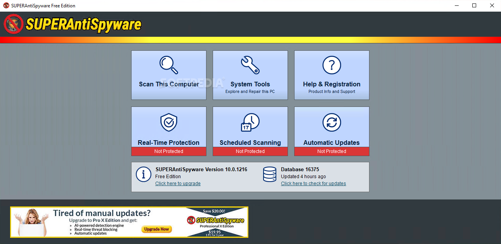Click the 'Tired of manual updates?' headline
This screenshot has width=501, height=244.
point(102,213)
